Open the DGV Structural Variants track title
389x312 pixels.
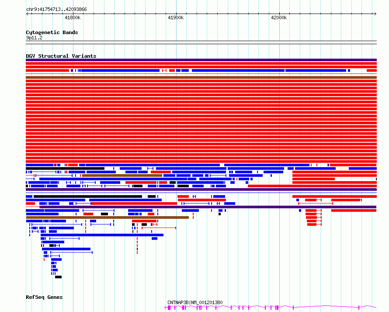[61, 56]
